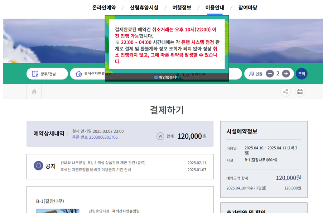
Task: Click the map icon beside 광주/전남
Action: pos(35,74)
